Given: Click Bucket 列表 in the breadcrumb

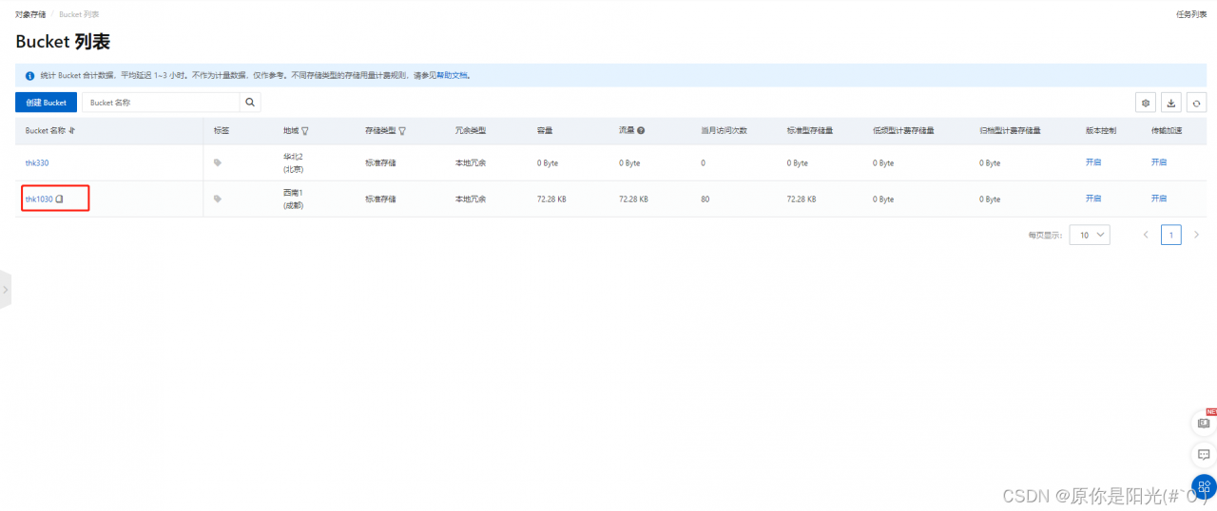Looking at the screenshot, I should point(78,14).
